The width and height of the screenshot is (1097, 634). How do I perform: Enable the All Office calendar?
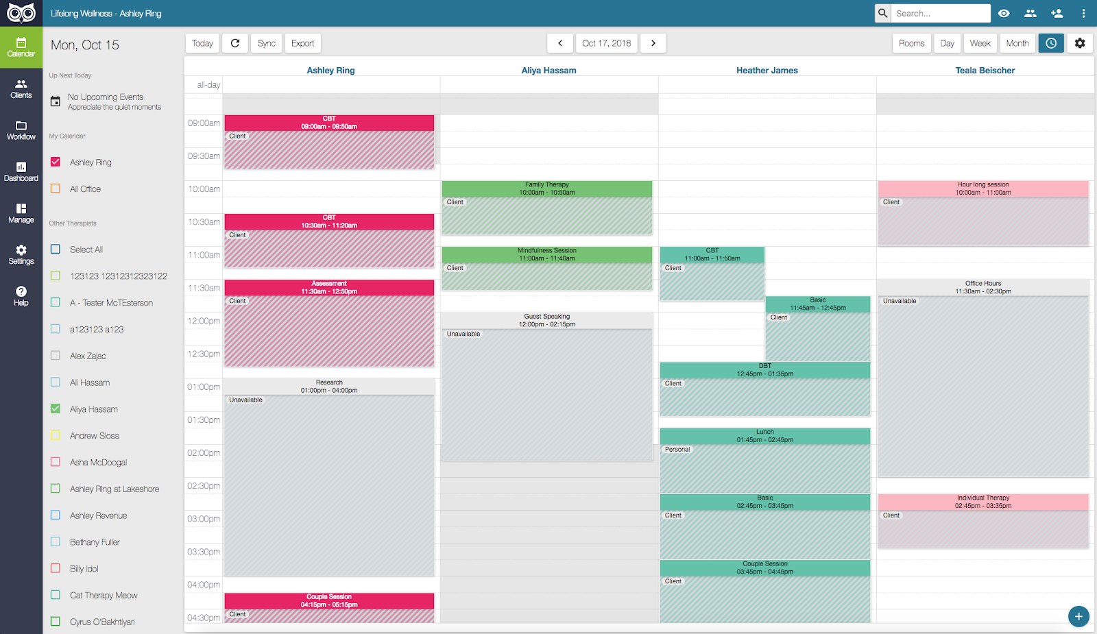click(55, 188)
